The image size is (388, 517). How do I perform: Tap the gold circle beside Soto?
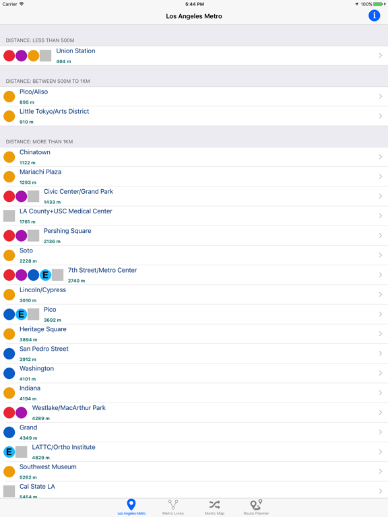[x=9, y=255]
